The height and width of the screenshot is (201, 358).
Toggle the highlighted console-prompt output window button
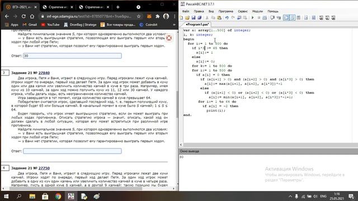pyautogui.click(x=286, y=18)
